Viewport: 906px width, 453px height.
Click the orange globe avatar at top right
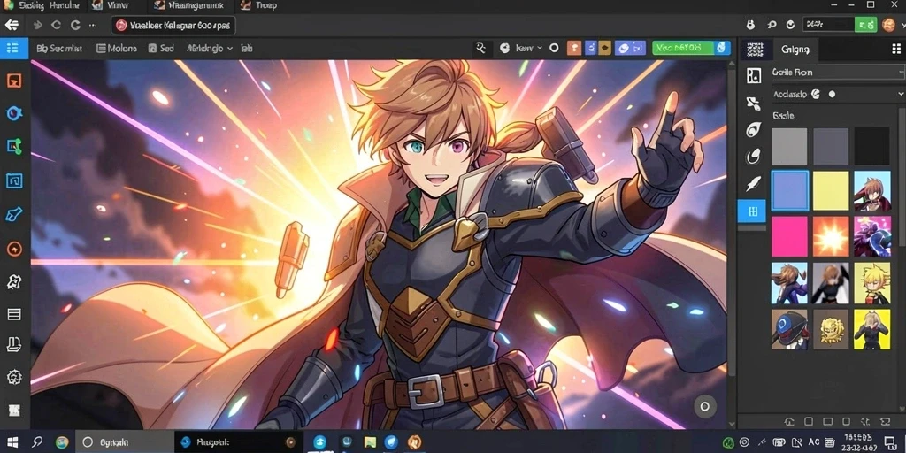[x=888, y=25]
